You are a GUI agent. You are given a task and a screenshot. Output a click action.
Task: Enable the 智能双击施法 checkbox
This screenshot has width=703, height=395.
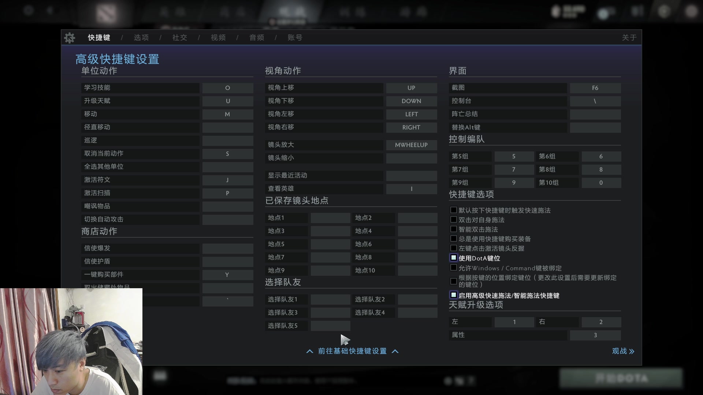[x=453, y=229]
